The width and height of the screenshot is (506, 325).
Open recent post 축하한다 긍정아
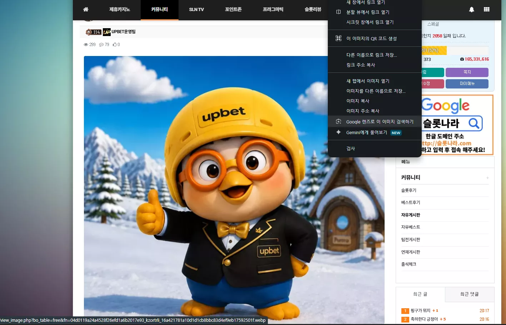pos(424,319)
